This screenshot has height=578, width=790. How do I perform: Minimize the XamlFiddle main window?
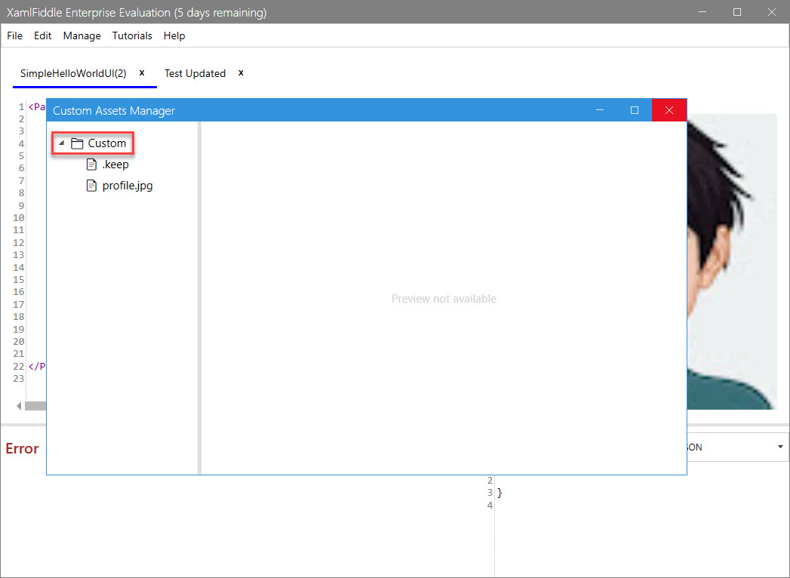coord(702,12)
